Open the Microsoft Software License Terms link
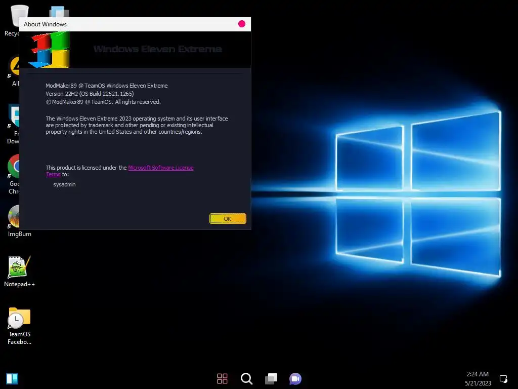 [160, 168]
